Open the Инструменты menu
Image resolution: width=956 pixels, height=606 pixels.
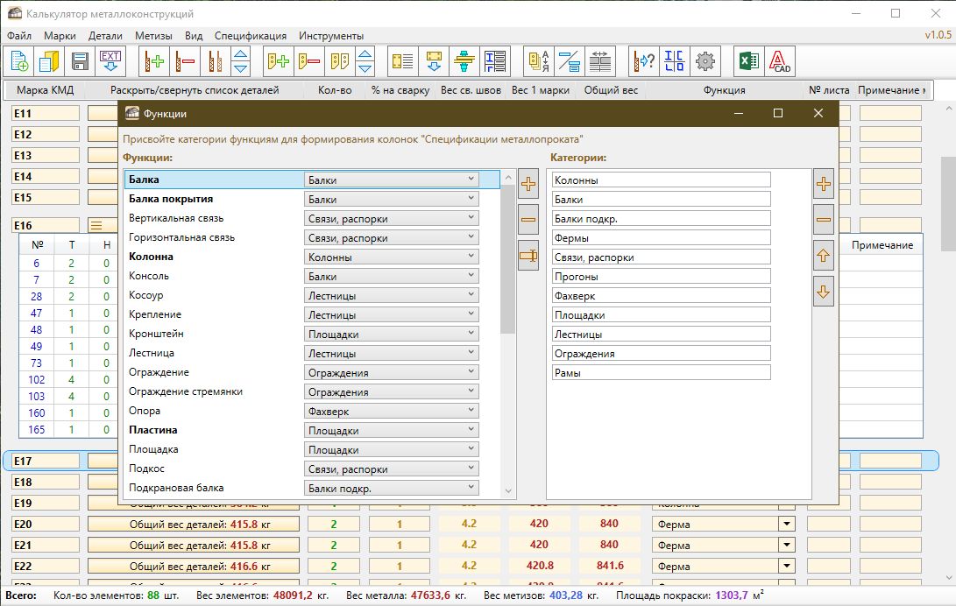point(330,36)
